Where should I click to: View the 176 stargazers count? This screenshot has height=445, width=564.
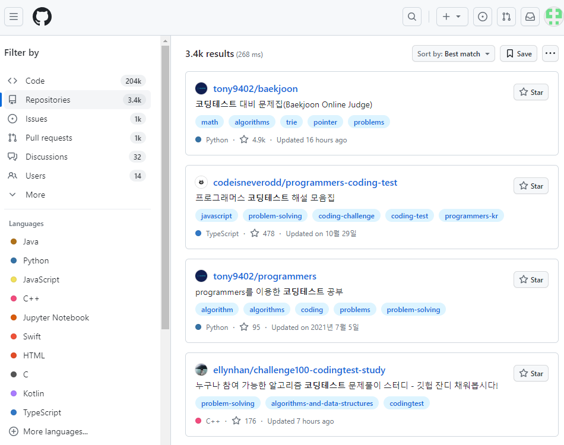[244, 421]
